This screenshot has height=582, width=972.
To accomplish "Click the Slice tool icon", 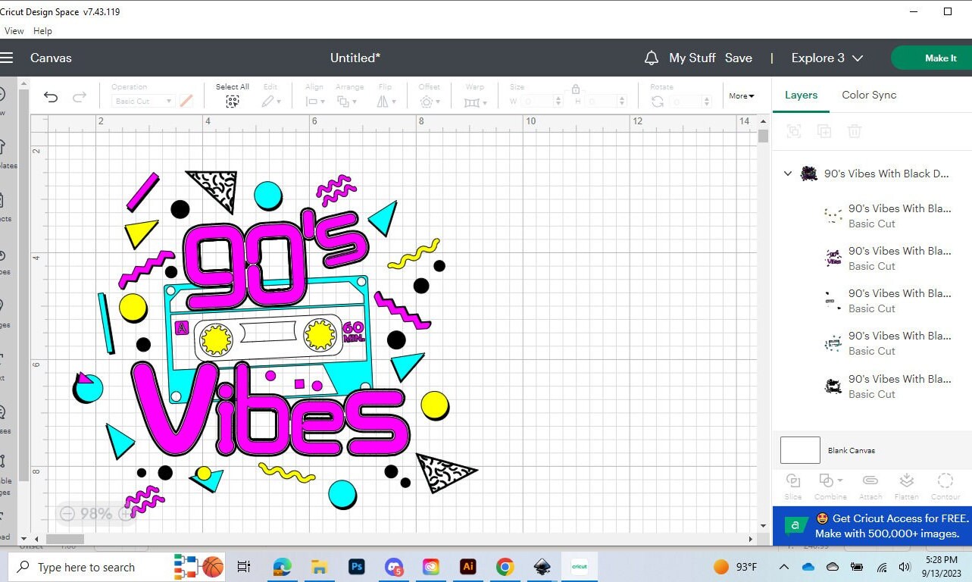I will pos(793,480).
